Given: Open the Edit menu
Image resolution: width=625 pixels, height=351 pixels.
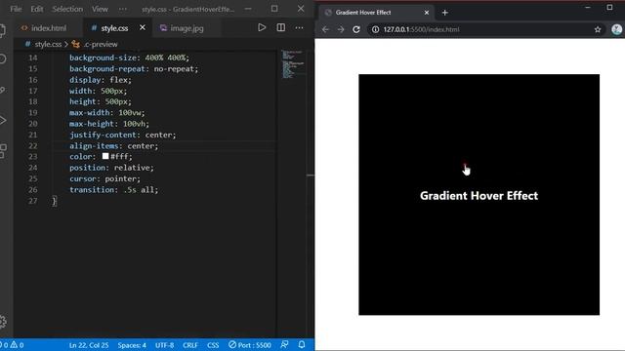Looking at the screenshot, I should (x=37, y=9).
